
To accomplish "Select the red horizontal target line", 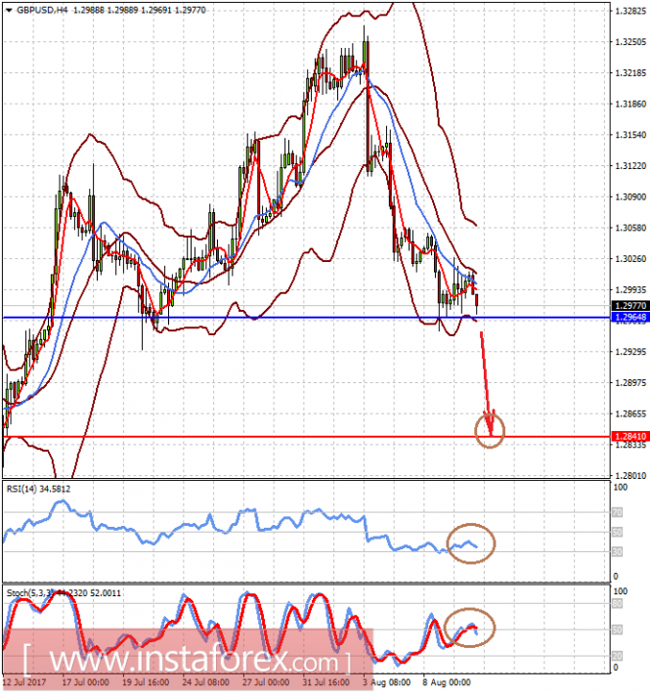I will [x=293, y=437].
